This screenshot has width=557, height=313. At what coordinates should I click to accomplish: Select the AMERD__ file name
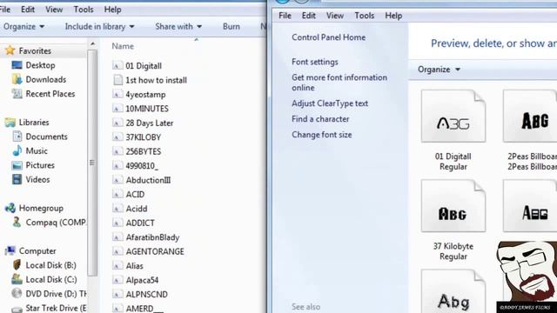(144, 308)
